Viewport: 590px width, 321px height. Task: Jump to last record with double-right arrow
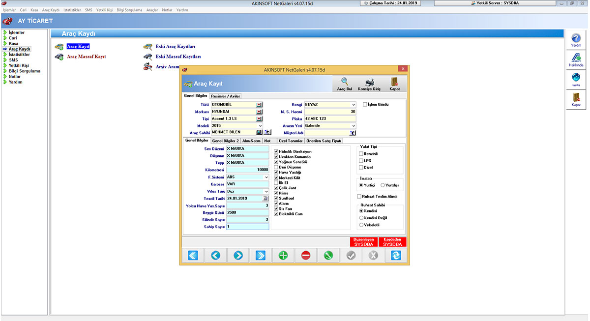pyautogui.click(x=261, y=255)
